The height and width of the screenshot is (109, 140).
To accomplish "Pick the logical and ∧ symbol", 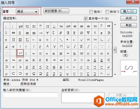I will pos(47,46).
